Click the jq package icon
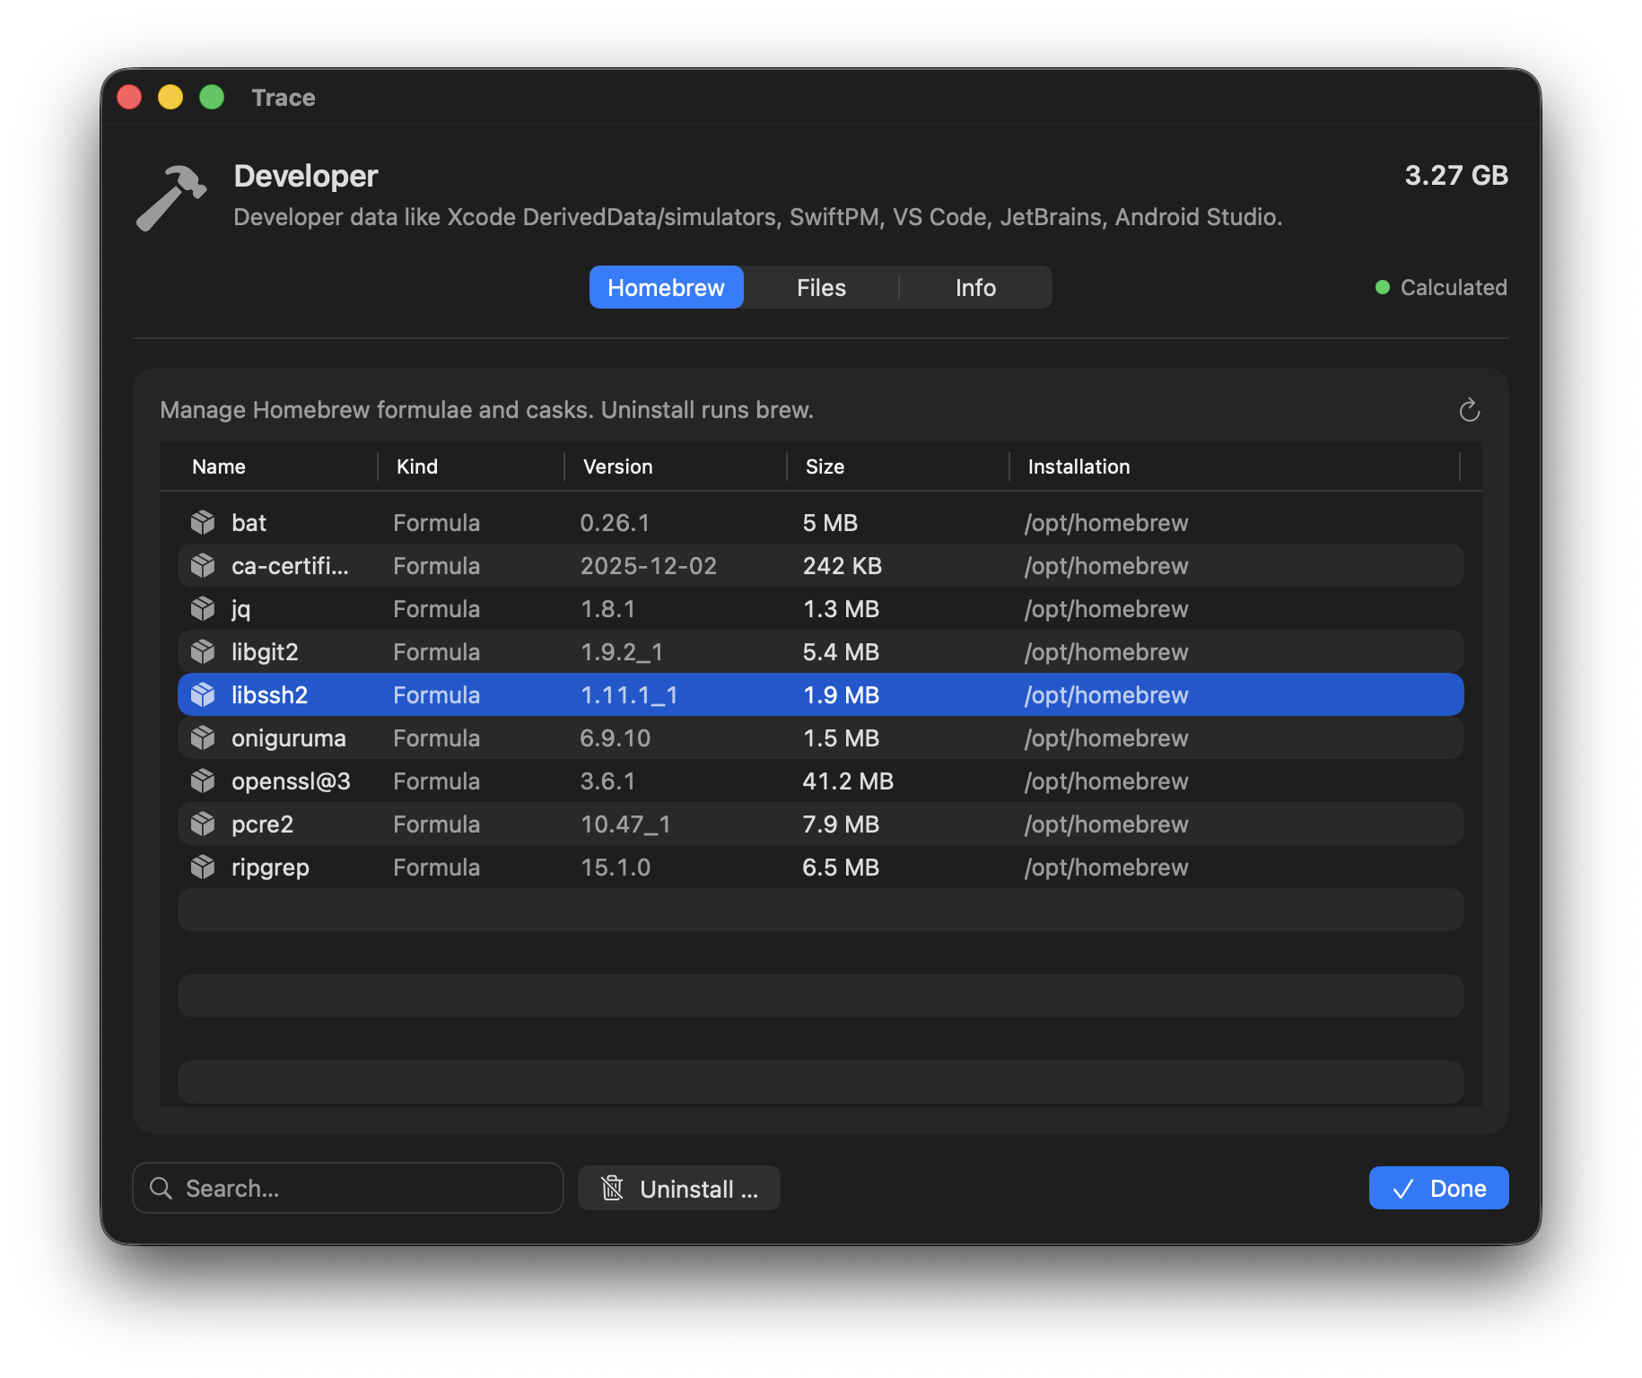Image resolution: width=1642 pixels, height=1378 pixels. 203,608
